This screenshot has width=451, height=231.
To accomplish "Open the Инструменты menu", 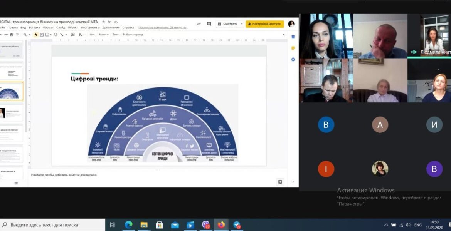I will (90, 28).
